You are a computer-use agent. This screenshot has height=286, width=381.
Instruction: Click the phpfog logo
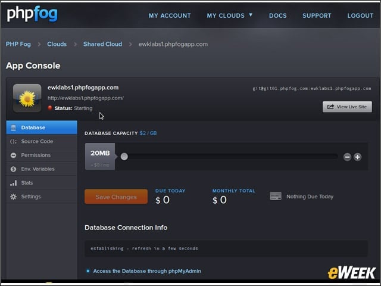(x=32, y=14)
